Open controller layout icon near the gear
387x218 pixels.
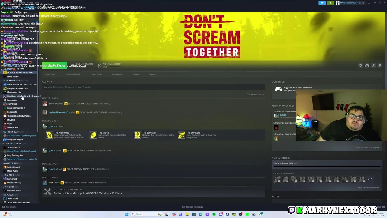point(367,65)
